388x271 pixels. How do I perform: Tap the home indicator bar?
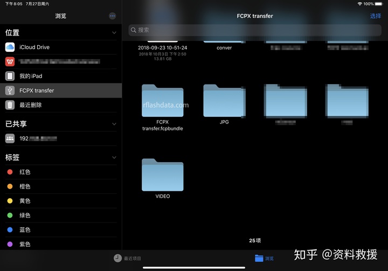click(194, 268)
